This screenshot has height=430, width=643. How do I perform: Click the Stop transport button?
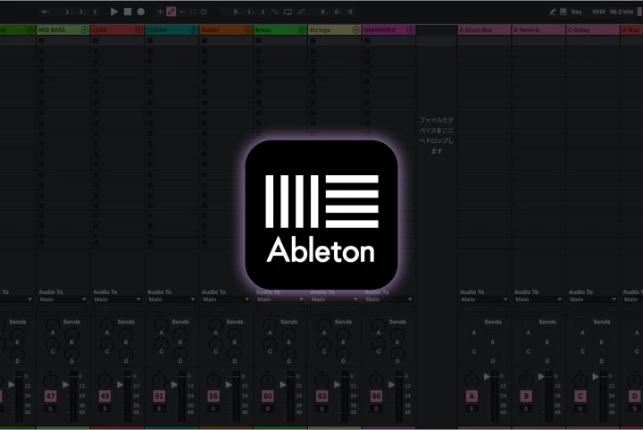[x=128, y=12]
